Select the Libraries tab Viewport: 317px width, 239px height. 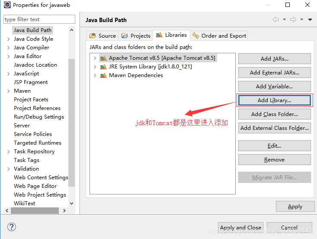pos(171,35)
